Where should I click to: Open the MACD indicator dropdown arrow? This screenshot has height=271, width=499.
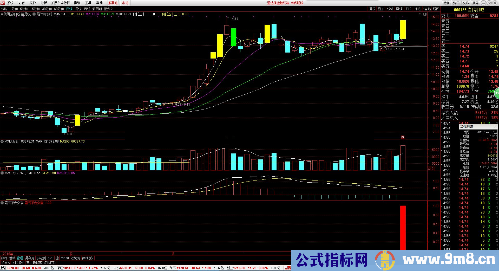[2, 173]
